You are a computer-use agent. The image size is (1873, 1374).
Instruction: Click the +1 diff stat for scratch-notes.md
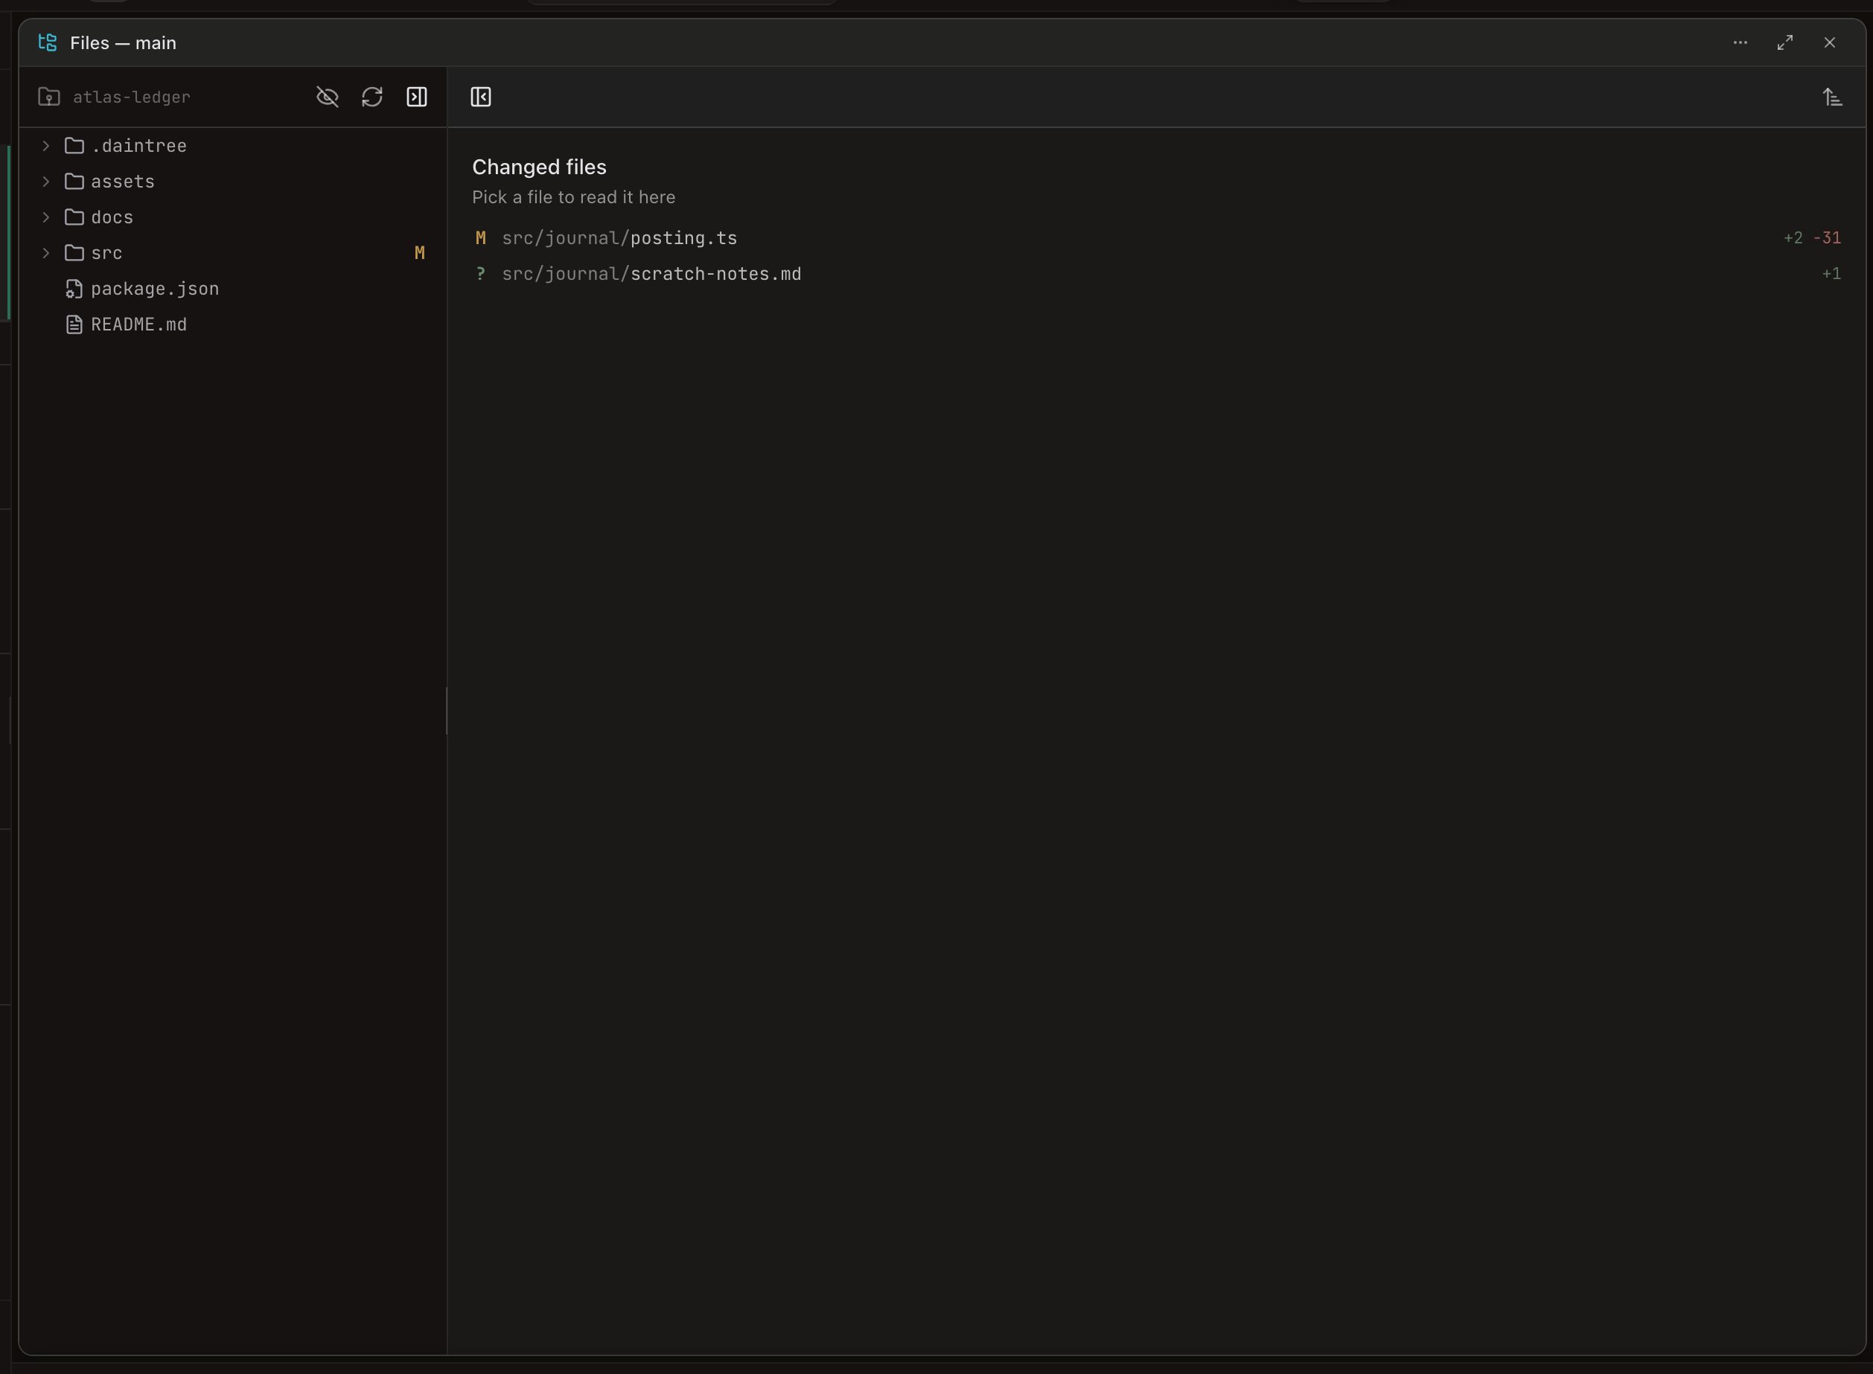tap(1831, 274)
